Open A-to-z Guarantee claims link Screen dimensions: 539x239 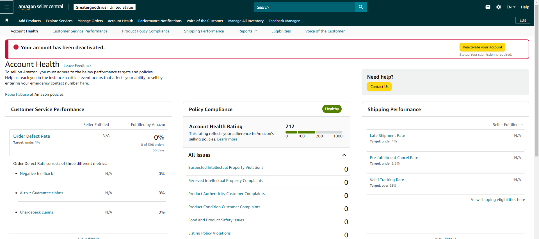coord(42,193)
